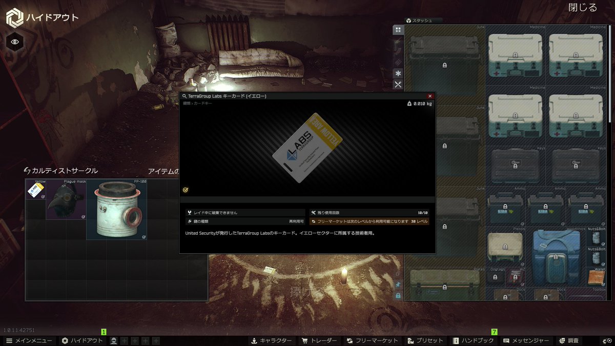
Task: Open ハイドアウト in bottom bar
Action: click(83, 340)
